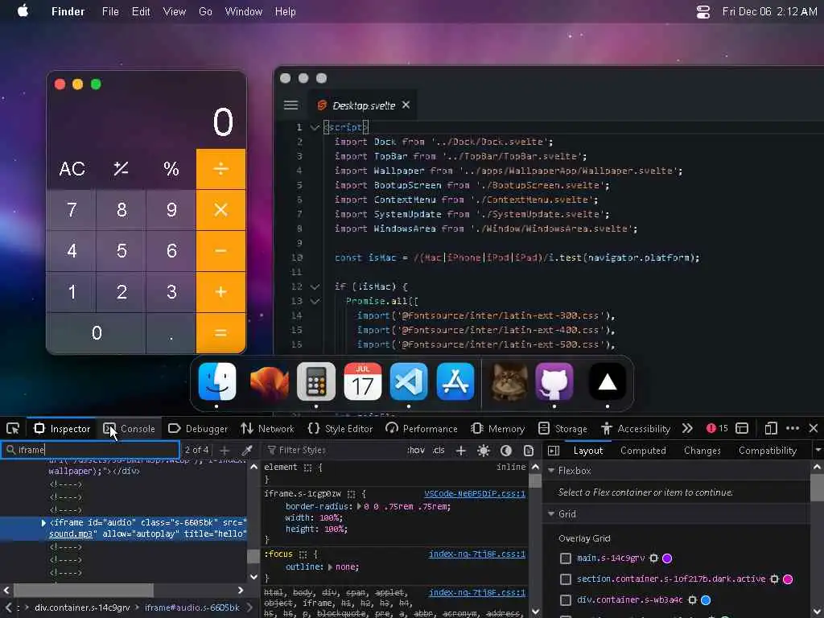Screen dimensions: 824x618
Task: Switch to the Console tab
Action: click(x=130, y=428)
